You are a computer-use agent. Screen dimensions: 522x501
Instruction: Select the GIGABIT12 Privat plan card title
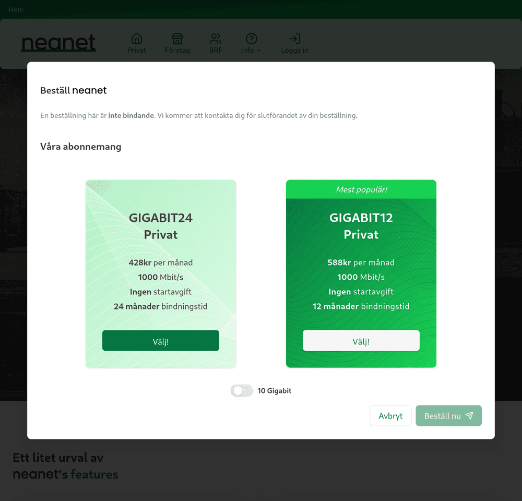pos(361,226)
